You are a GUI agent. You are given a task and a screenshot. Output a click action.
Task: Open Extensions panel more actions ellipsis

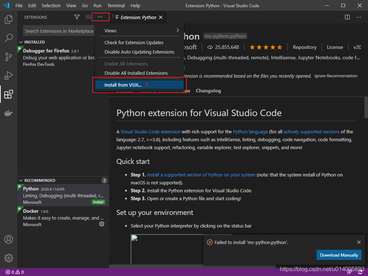100,17
